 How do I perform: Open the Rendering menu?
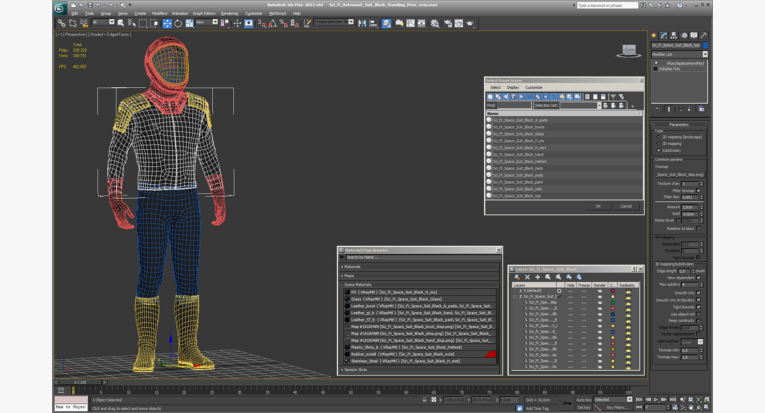point(229,13)
